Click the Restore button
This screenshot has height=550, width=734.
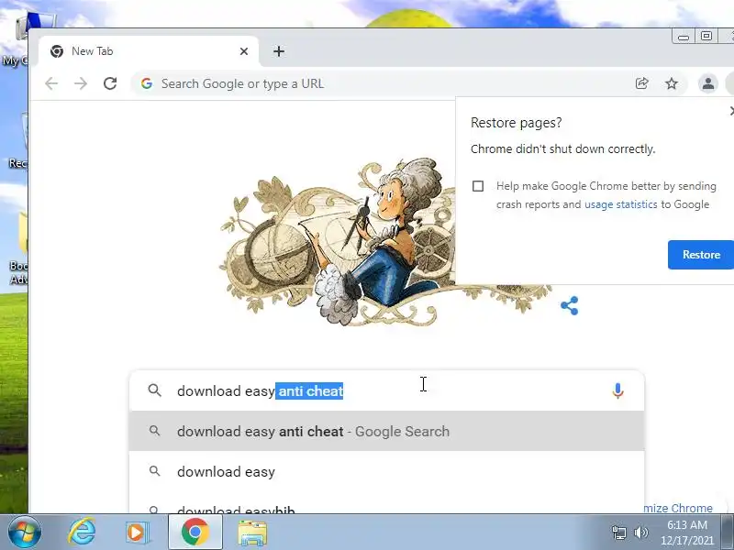point(701,255)
